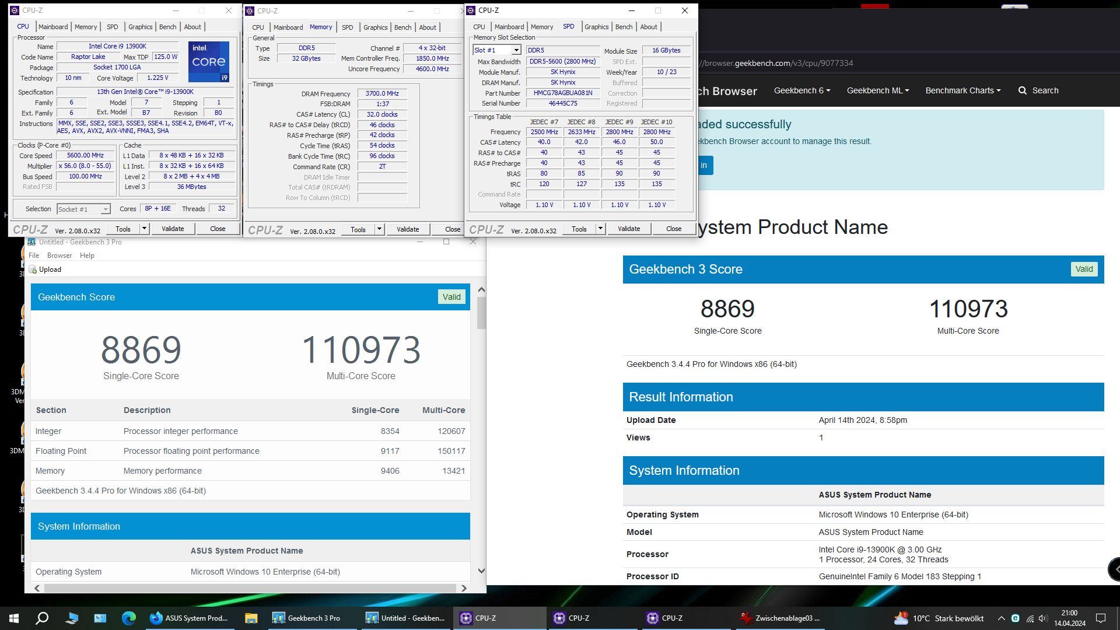
Task: Switch to About tab in CPU-Z SPD window
Action: click(649, 27)
